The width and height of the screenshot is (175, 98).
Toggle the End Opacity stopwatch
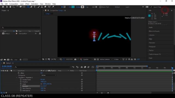(x=21, y=90)
